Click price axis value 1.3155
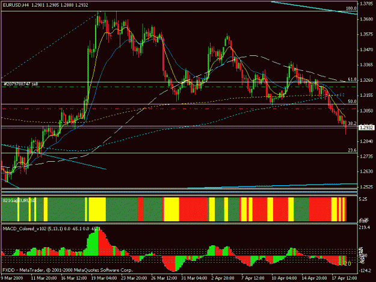 coord(366,96)
